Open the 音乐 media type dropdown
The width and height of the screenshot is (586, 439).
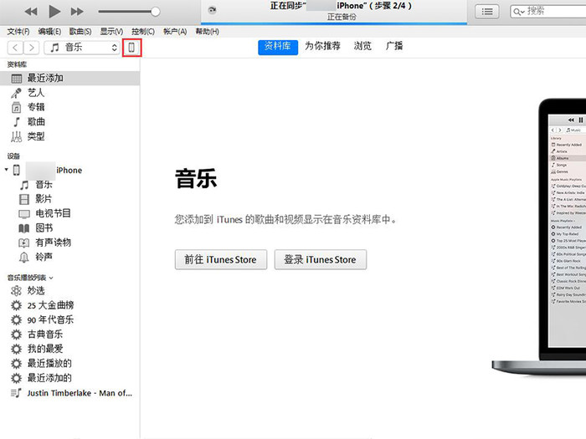click(82, 48)
